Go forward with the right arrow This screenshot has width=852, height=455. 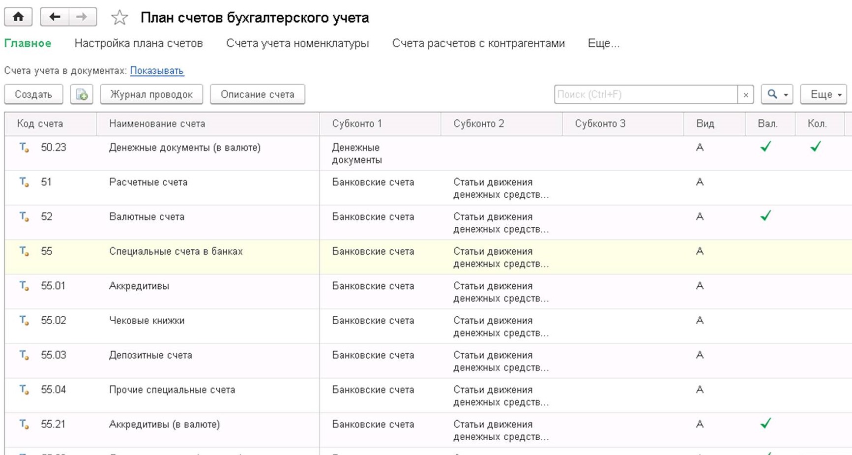click(82, 17)
